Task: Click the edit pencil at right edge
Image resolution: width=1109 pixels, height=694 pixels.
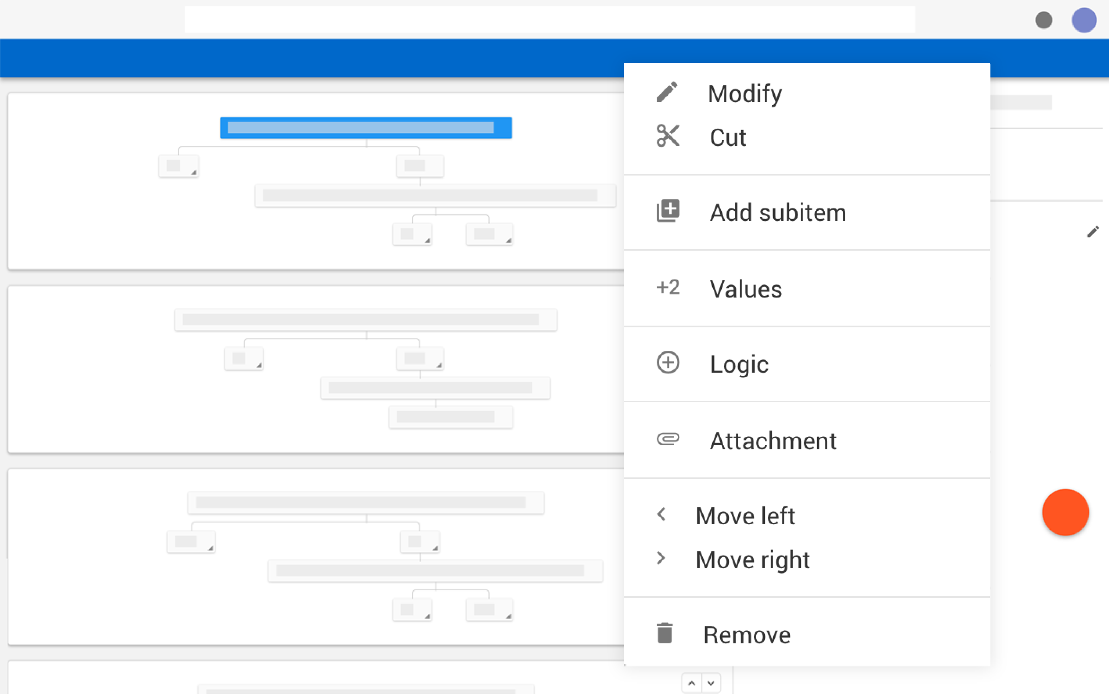Action: point(1093,232)
